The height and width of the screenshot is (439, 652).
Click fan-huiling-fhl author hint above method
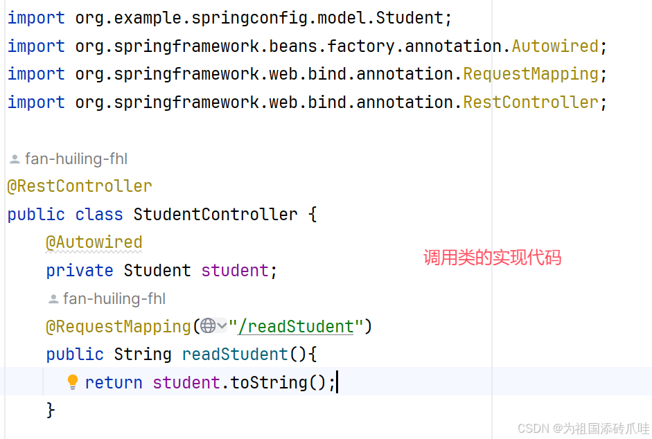pyautogui.click(x=114, y=298)
